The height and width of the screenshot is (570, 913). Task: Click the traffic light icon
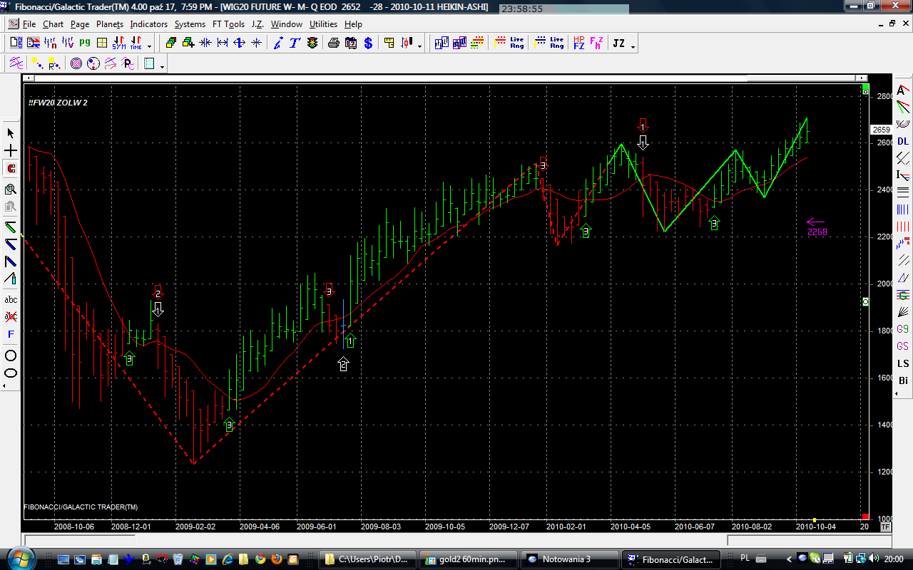click(312, 43)
